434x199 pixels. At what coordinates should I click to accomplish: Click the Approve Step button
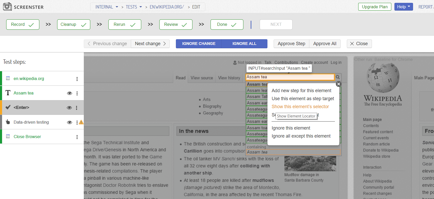[291, 44]
